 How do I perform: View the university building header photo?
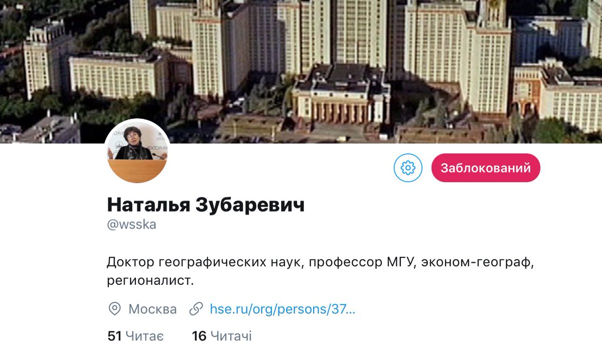coord(301,71)
